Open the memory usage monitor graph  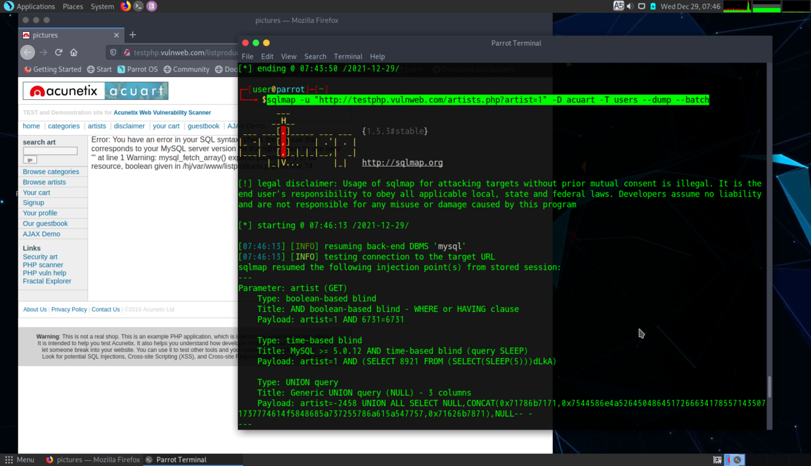(x=766, y=6)
